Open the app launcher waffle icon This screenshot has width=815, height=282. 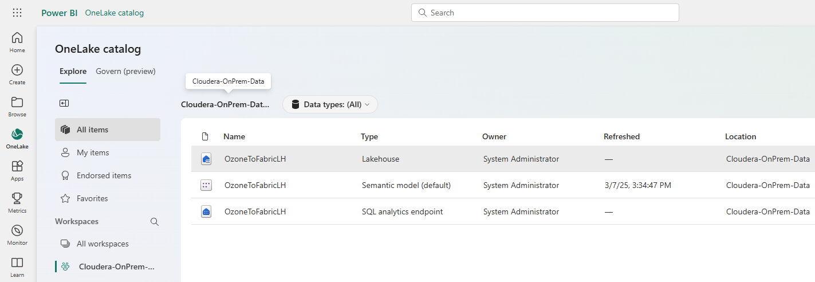[17, 13]
